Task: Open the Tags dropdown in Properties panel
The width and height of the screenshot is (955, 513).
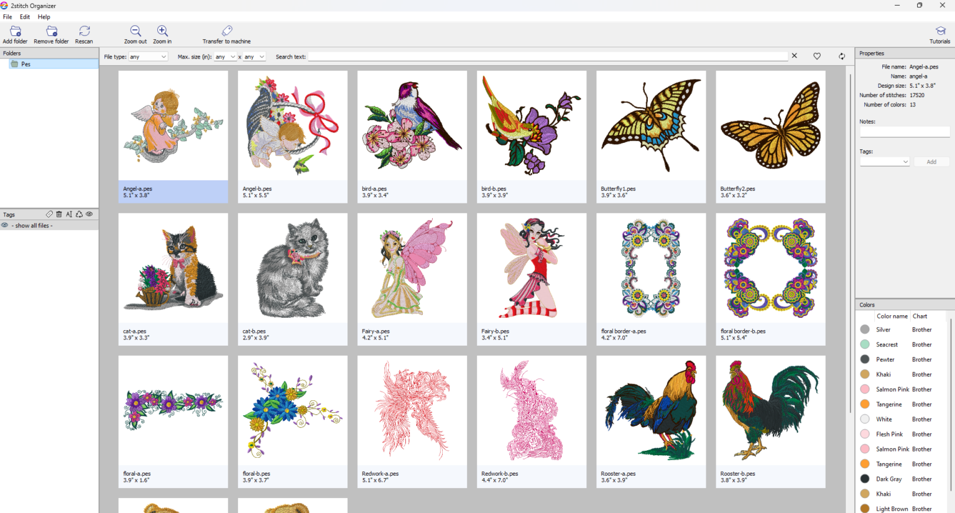Action: pyautogui.click(x=884, y=161)
